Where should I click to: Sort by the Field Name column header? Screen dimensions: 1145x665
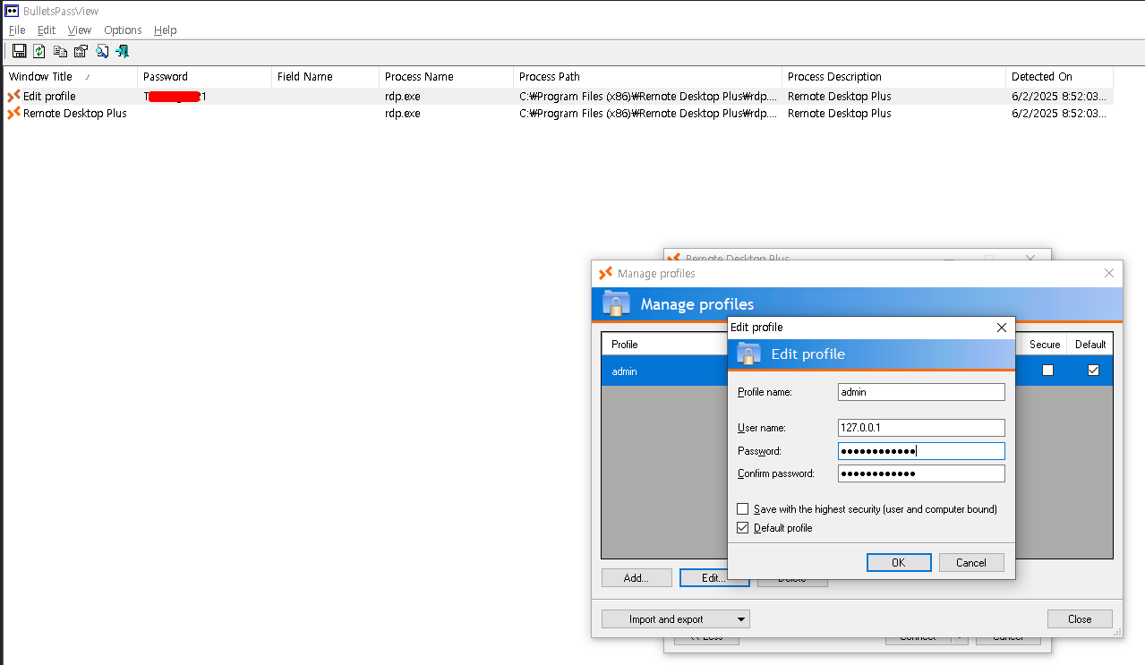[x=325, y=77]
